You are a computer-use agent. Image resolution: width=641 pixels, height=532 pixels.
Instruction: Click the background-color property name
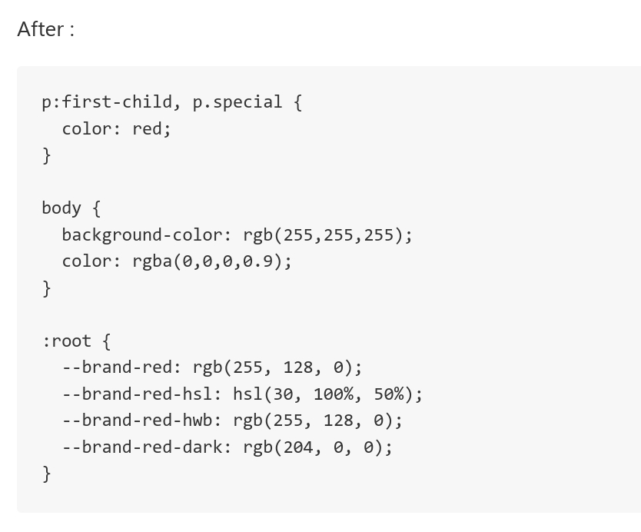click(x=142, y=235)
